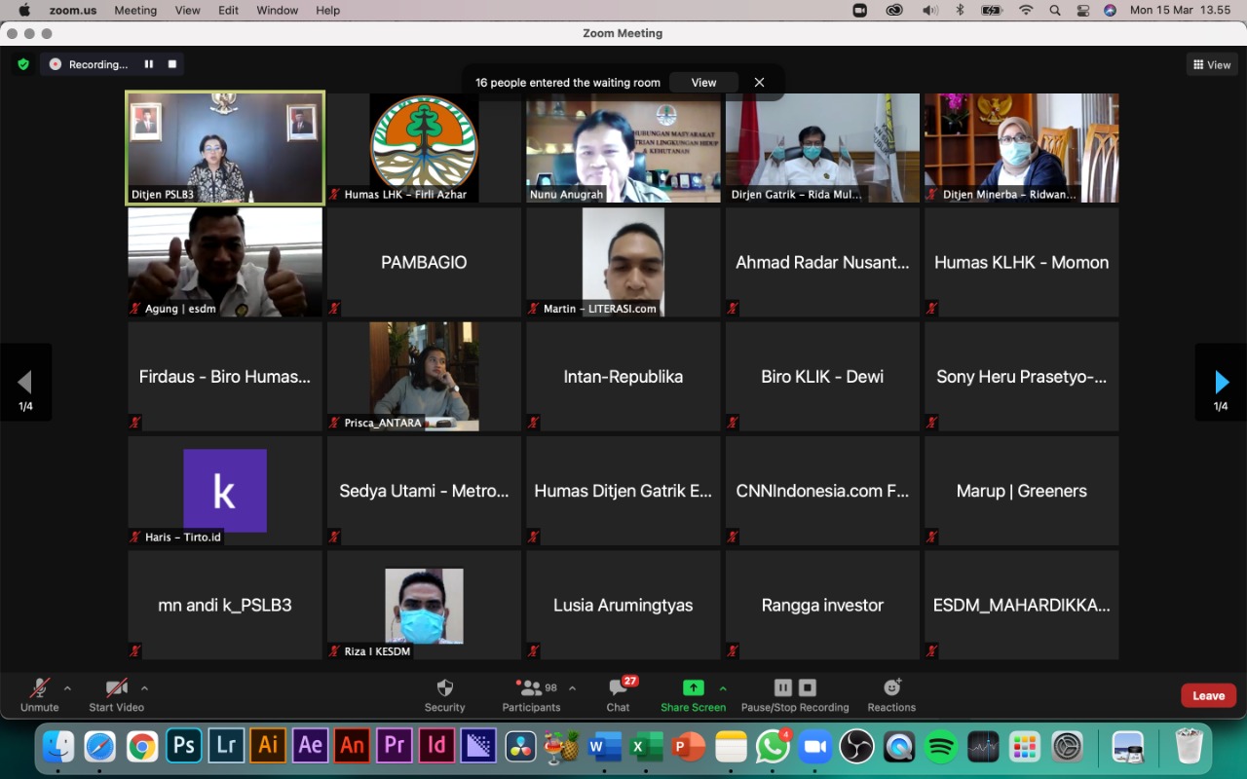Leave the meeting
Screen dimensions: 1247x779
pyautogui.click(x=1208, y=695)
